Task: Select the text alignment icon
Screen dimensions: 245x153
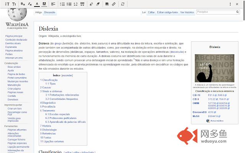Action: pos(53,4)
